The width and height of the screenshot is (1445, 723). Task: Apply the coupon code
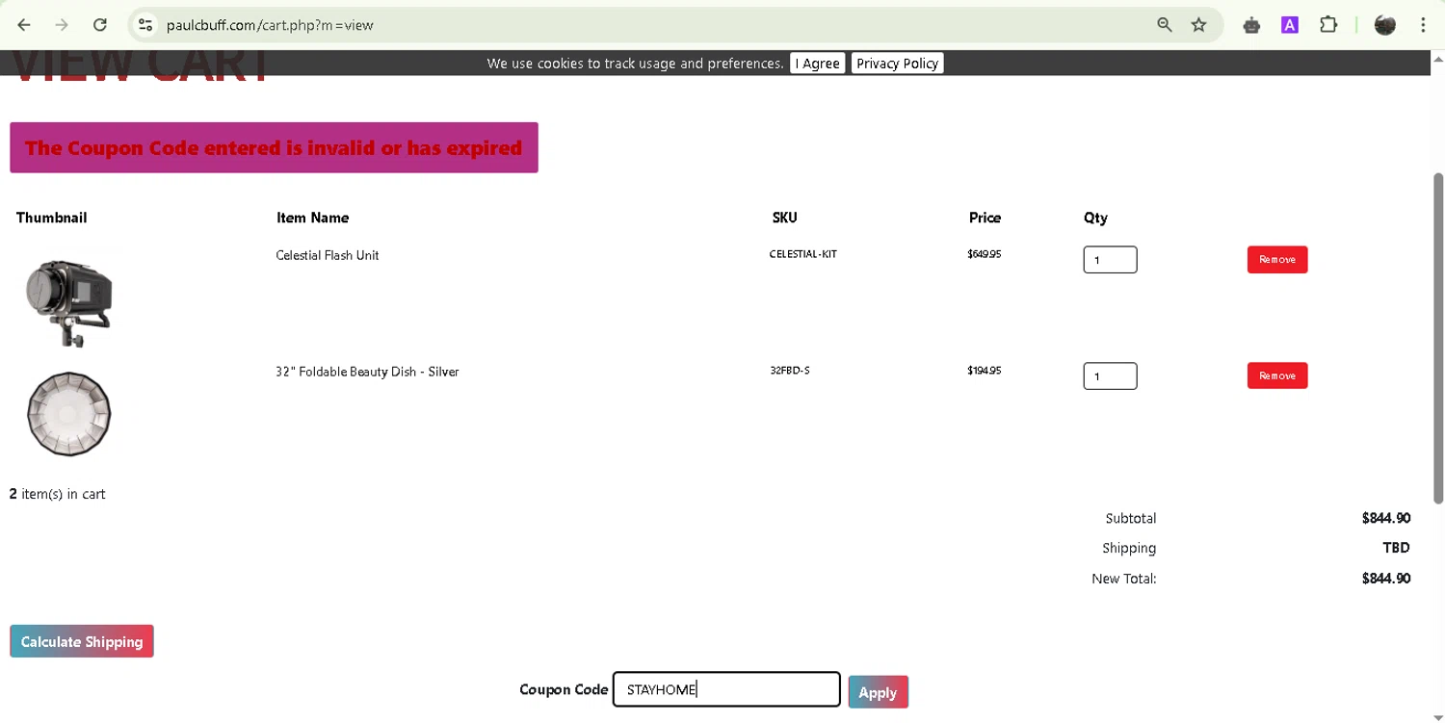[x=878, y=692]
